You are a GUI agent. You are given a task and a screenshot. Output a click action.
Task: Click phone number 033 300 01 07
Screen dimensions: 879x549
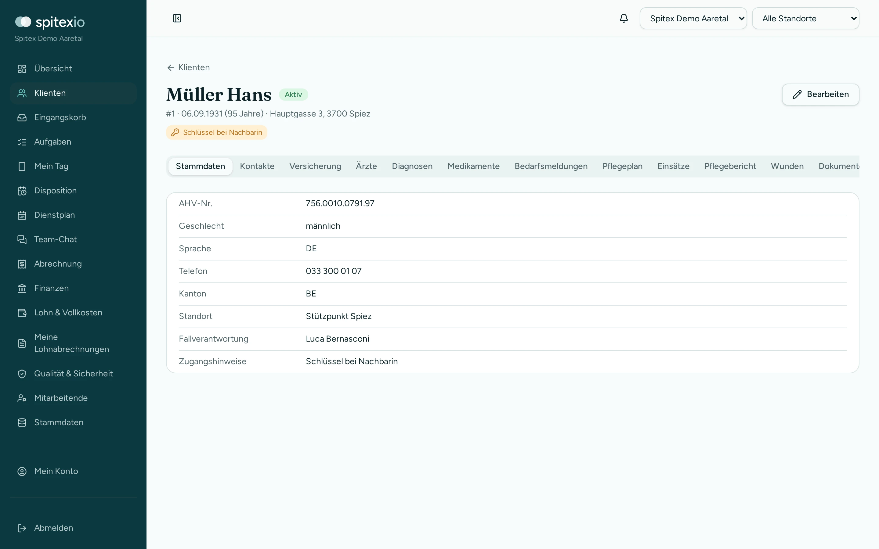point(333,271)
